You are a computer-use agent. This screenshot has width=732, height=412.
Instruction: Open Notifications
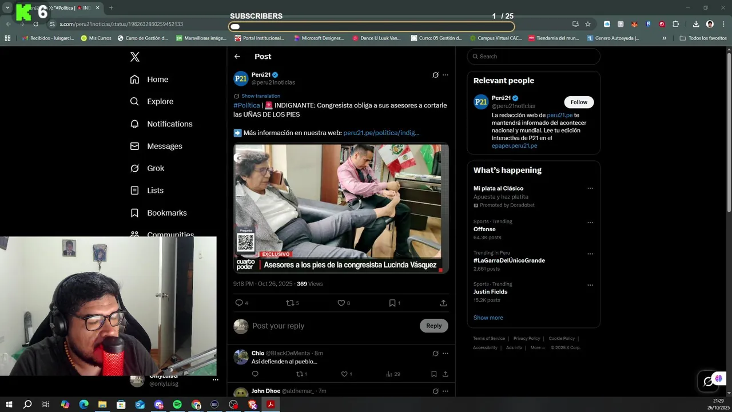coord(161,124)
